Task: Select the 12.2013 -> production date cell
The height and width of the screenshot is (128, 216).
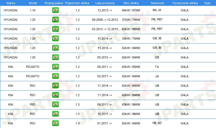Action: tap(105, 10)
